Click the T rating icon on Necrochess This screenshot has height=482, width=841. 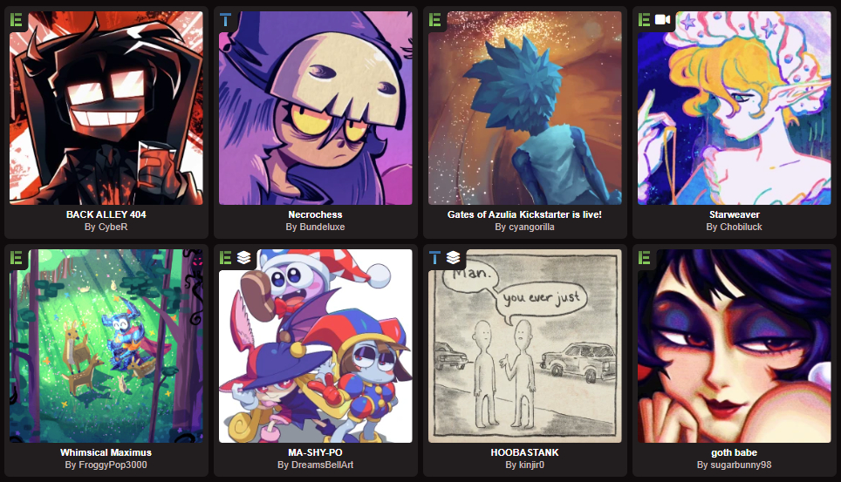(x=226, y=20)
